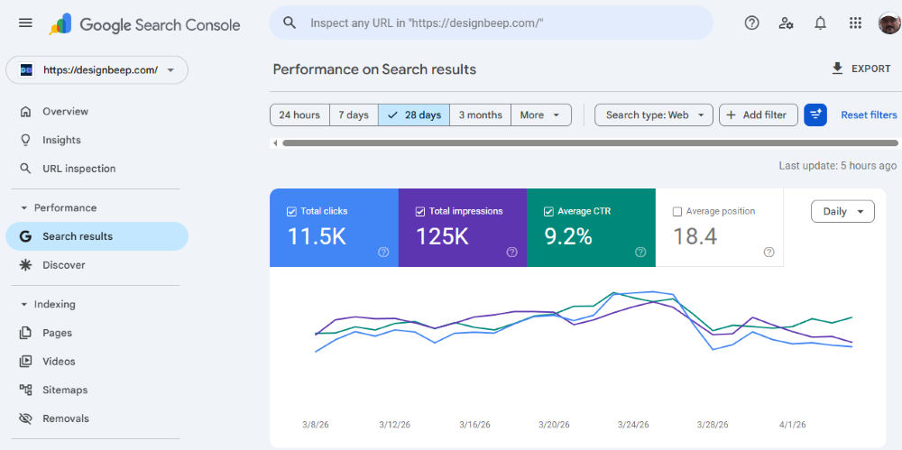This screenshot has width=902, height=450.
Task: Open the Google apps grid
Action: coord(855,23)
